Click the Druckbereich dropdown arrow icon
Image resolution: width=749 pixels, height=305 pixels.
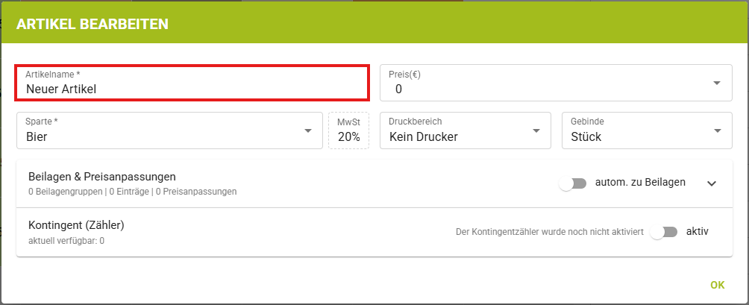(536, 131)
